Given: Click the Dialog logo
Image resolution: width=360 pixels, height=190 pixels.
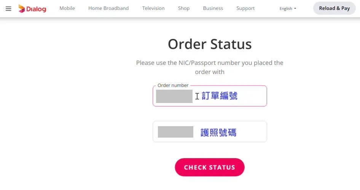Looking at the screenshot, I should pos(32,8).
